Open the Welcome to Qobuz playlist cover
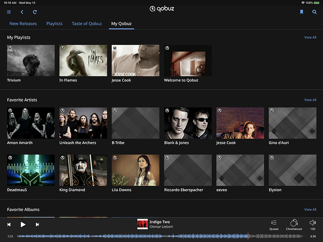 coord(188,60)
